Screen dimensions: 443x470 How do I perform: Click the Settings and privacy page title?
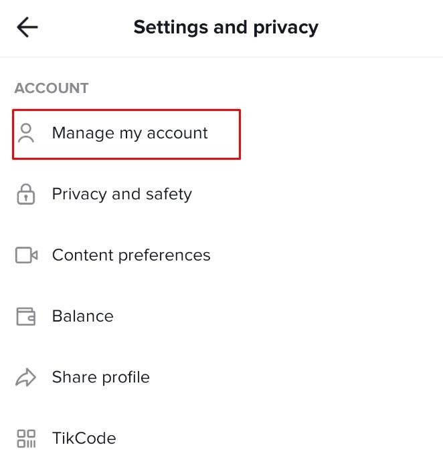click(226, 27)
